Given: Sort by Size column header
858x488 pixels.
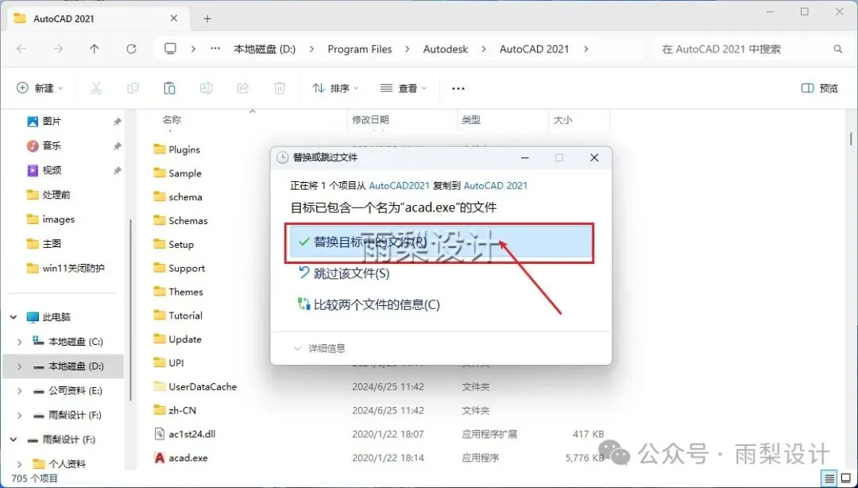Looking at the screenshot, I should click(x=562, y=119).
